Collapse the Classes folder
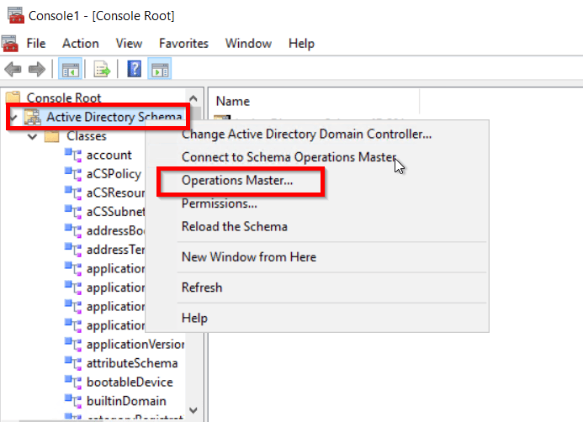 point(32,136)
